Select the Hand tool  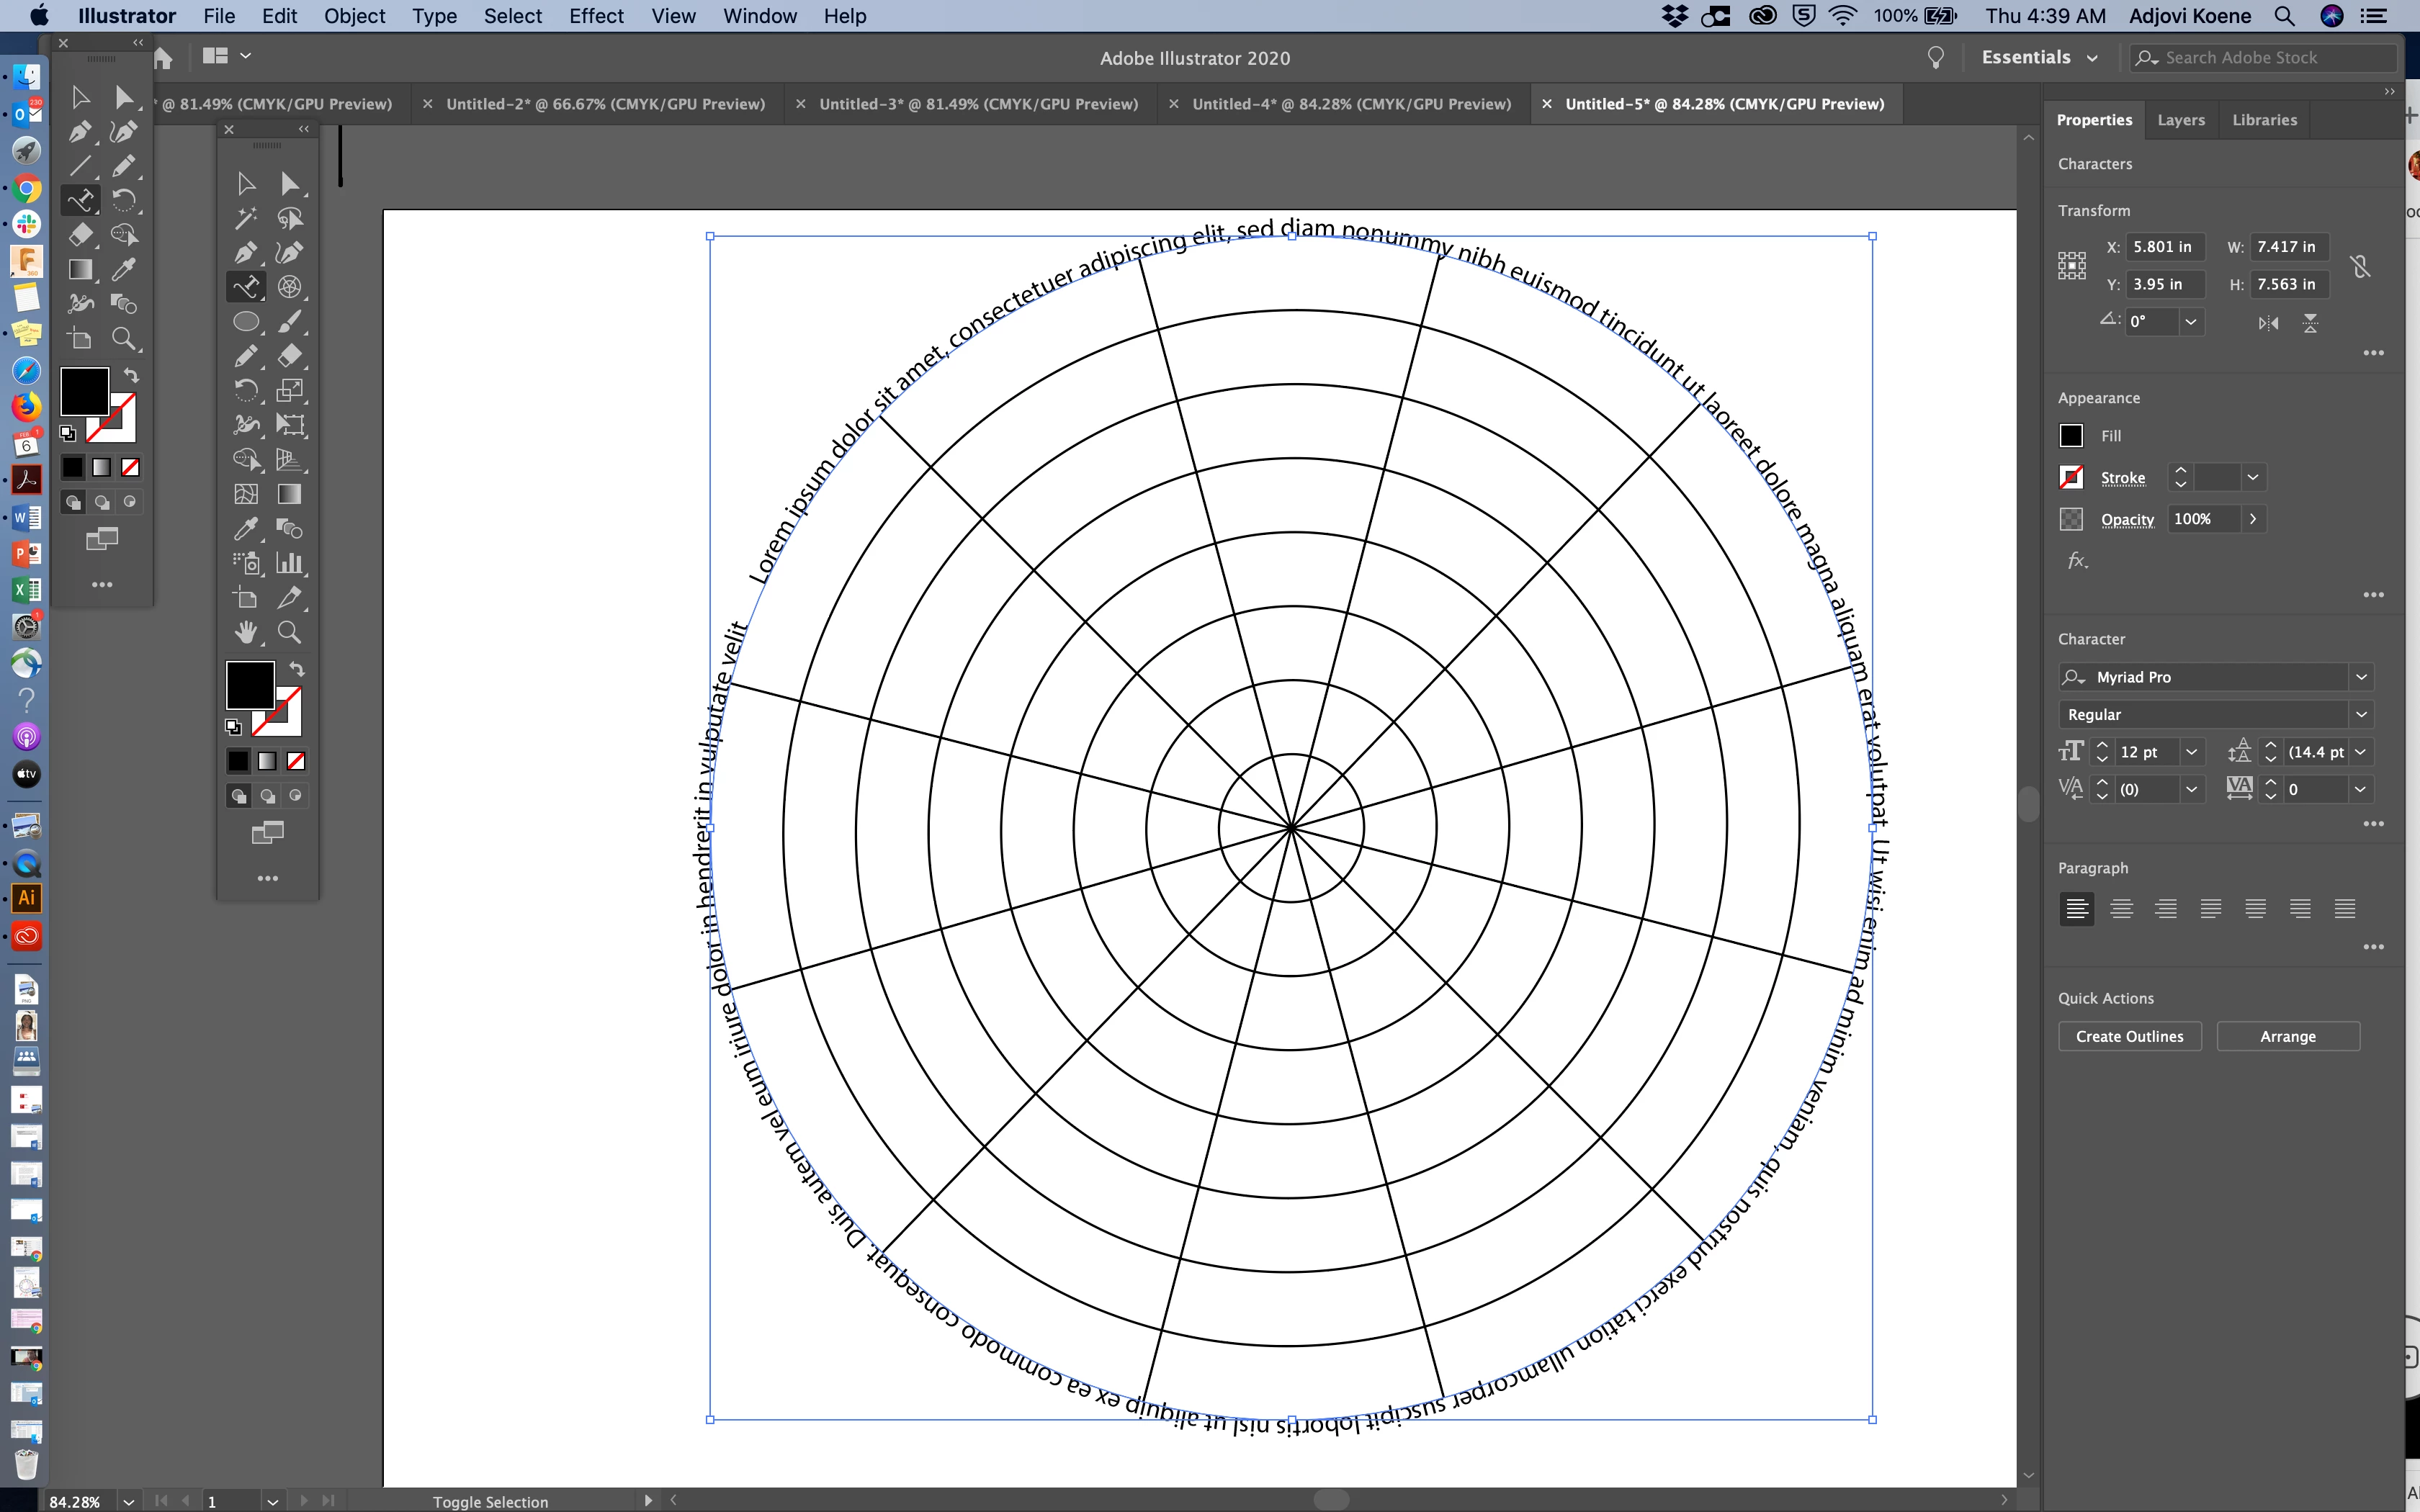click(246, 632)
